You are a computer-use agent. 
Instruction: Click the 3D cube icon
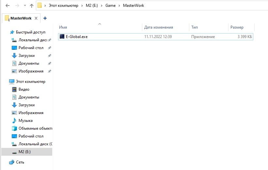[14, 128]
